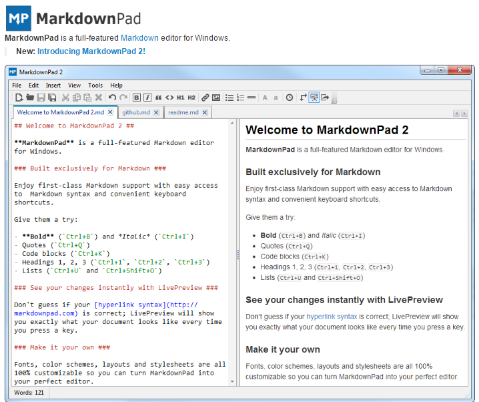This screenshot has width=479, height=402.
Task: Click the '### Built exclusively for Markdown ###' editor line
Action: pyautogui.click(x=90, y=168)
